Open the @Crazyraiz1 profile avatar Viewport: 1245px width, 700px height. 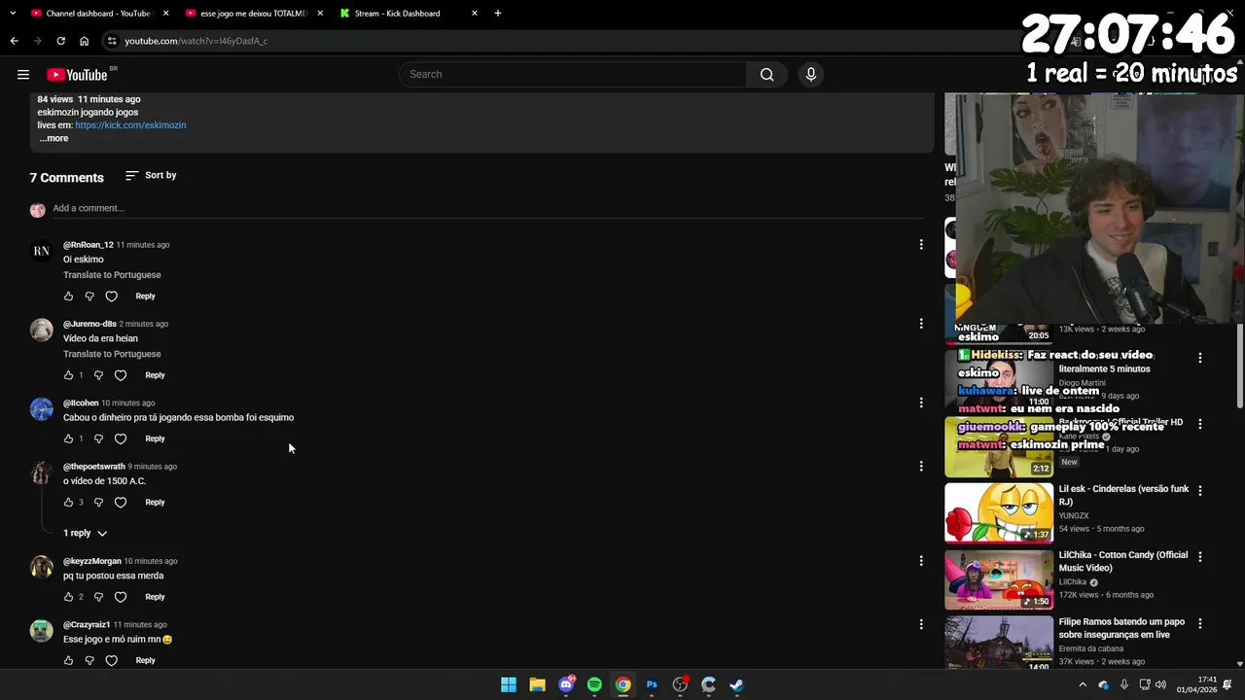tap(41, 631)
